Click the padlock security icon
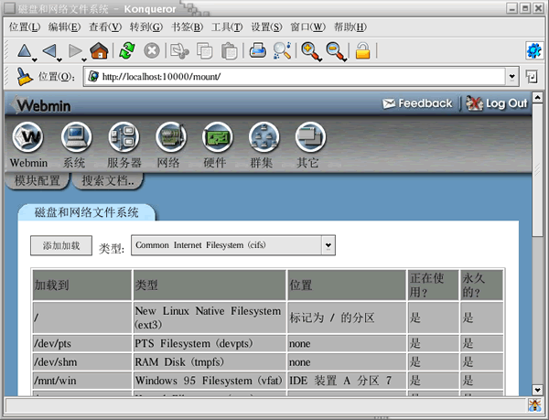Viewport: 549px width, 420px height. (362, 50)
